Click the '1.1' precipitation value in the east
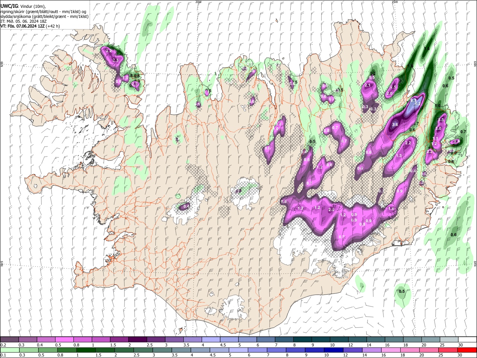Viewport: 477px width, 358px height. click(x=435, y=138)
